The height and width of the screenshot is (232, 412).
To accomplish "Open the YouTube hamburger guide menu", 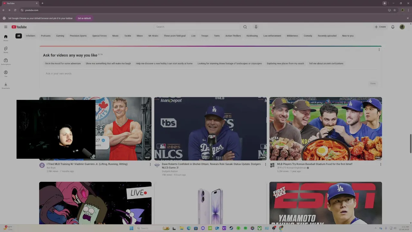I will tap(5, 27).
